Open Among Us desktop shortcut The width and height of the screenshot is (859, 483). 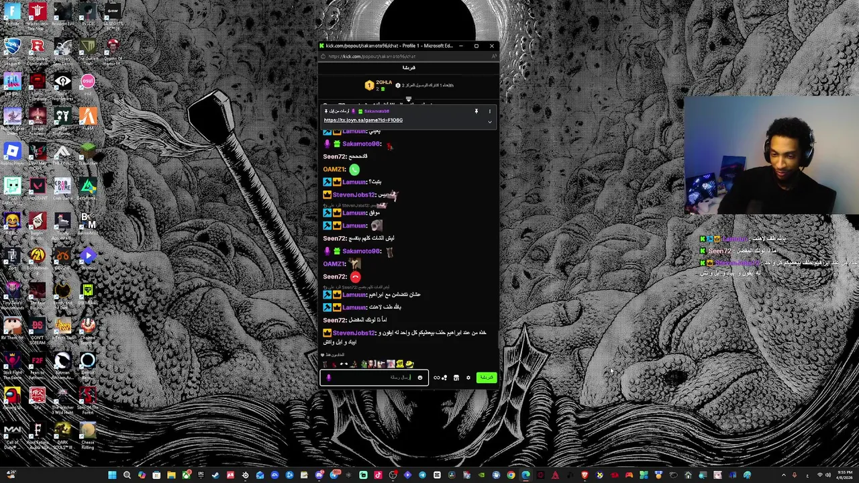[x=12, y=399]
